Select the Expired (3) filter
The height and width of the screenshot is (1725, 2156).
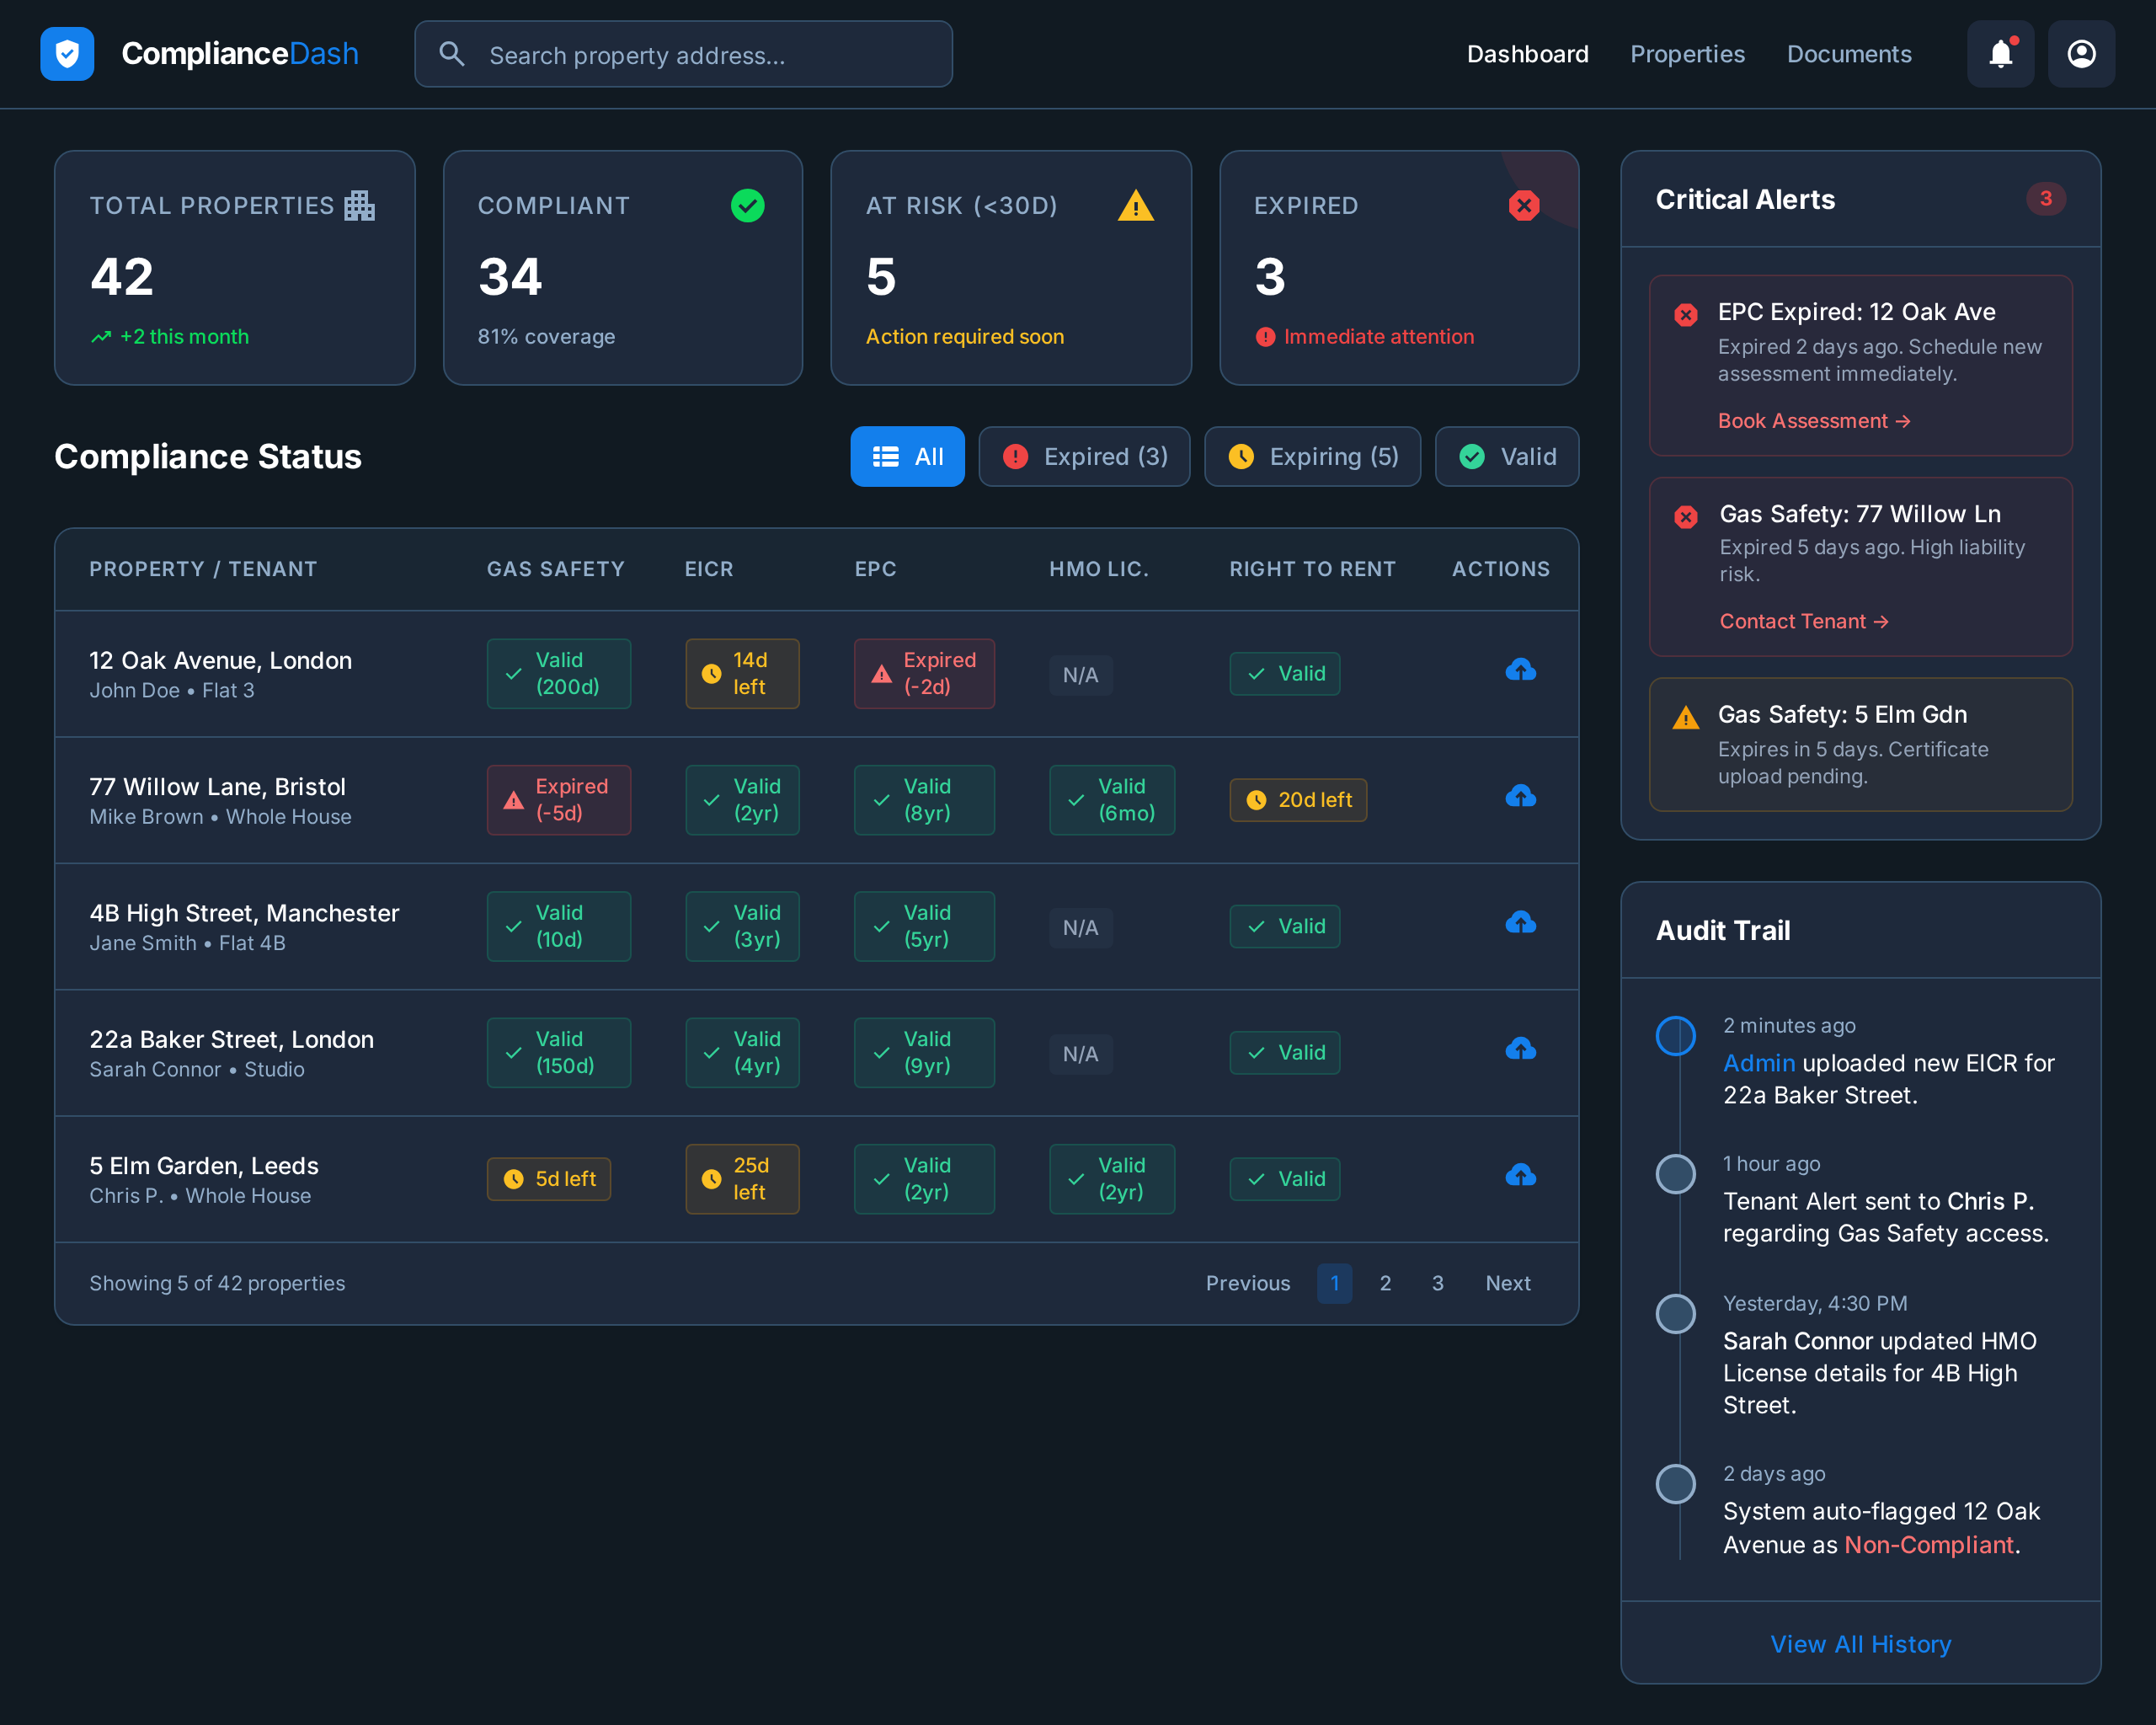tap(1084, 456)
